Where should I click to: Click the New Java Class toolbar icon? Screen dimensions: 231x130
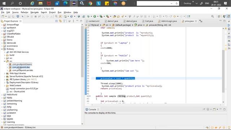click(71, 16)
